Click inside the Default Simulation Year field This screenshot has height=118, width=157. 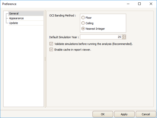pos(101,37)
